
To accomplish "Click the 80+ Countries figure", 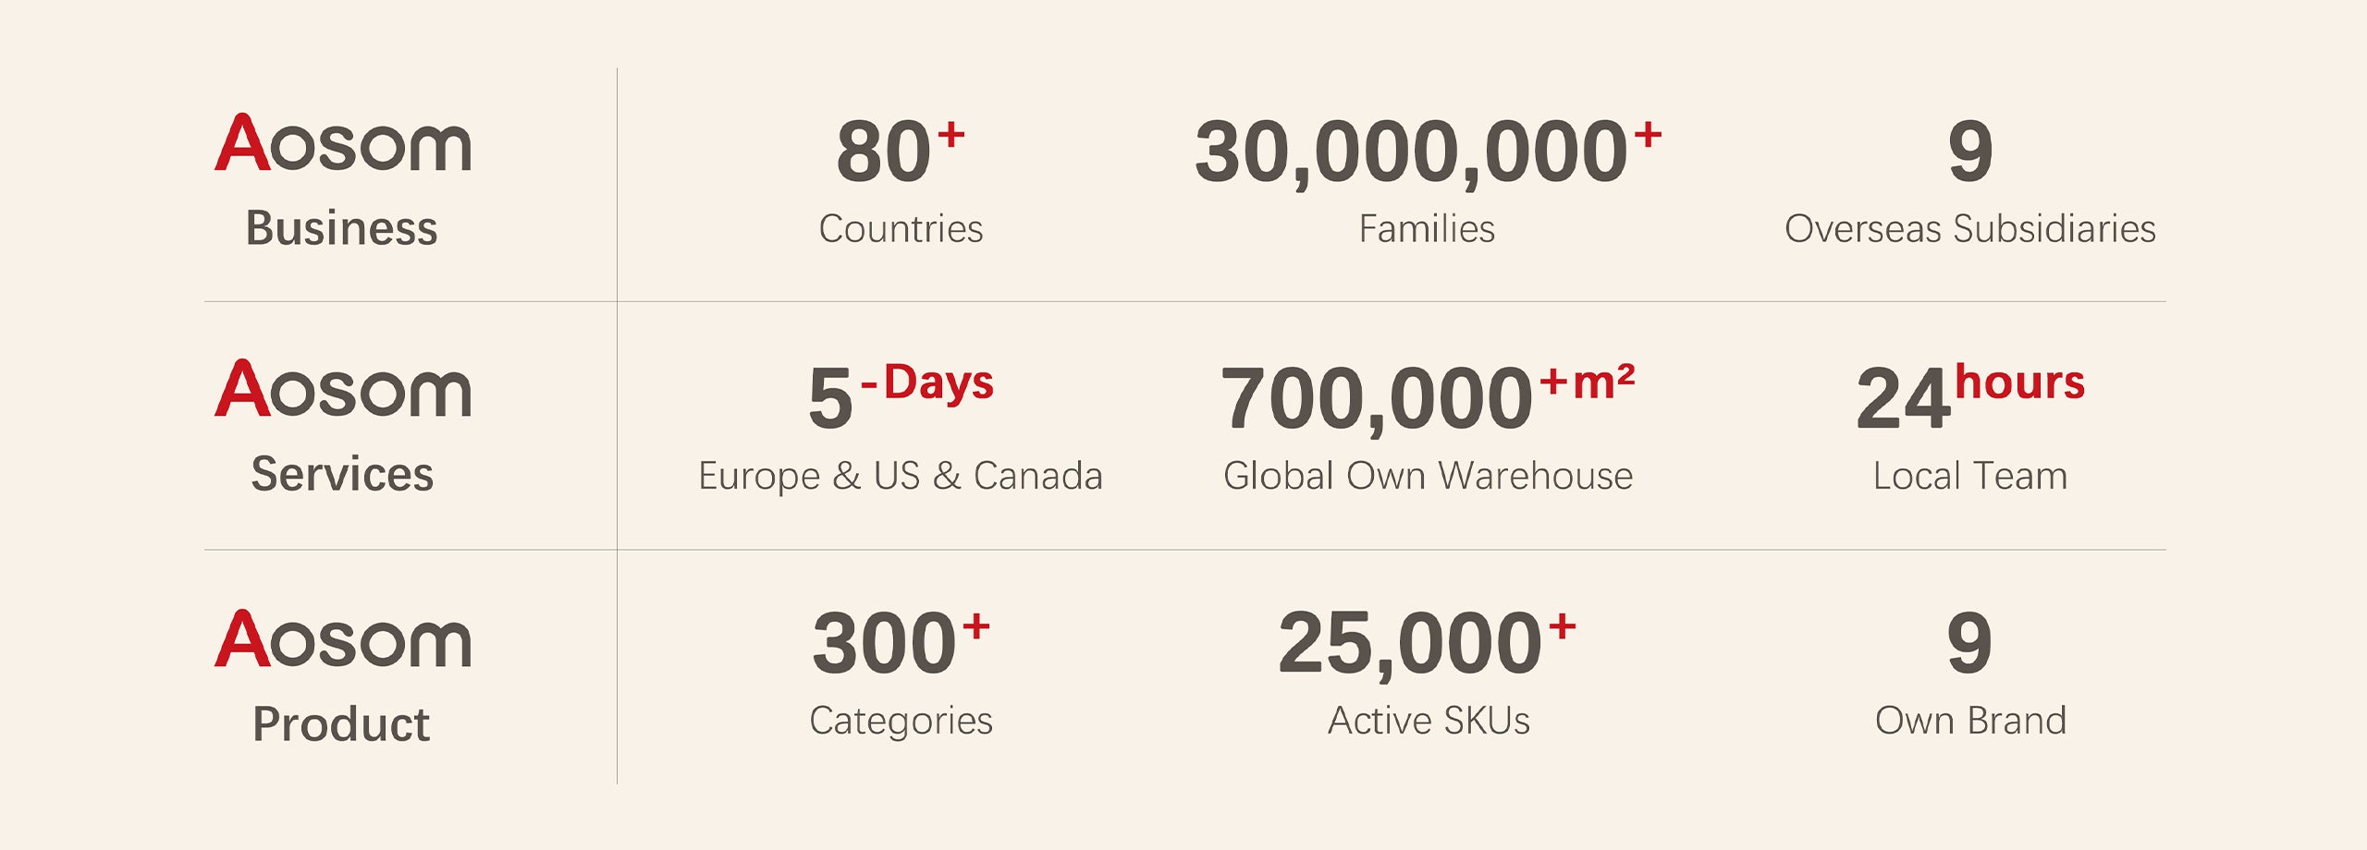I will 901,151.
